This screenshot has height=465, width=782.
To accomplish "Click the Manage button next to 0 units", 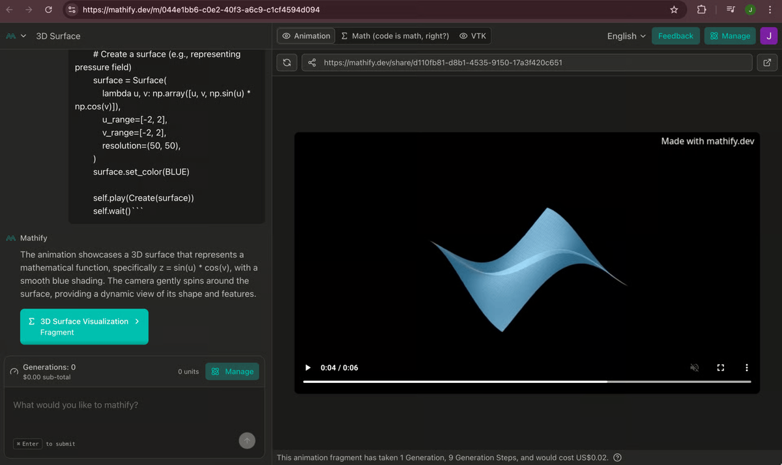I will [x=232, y=371].
